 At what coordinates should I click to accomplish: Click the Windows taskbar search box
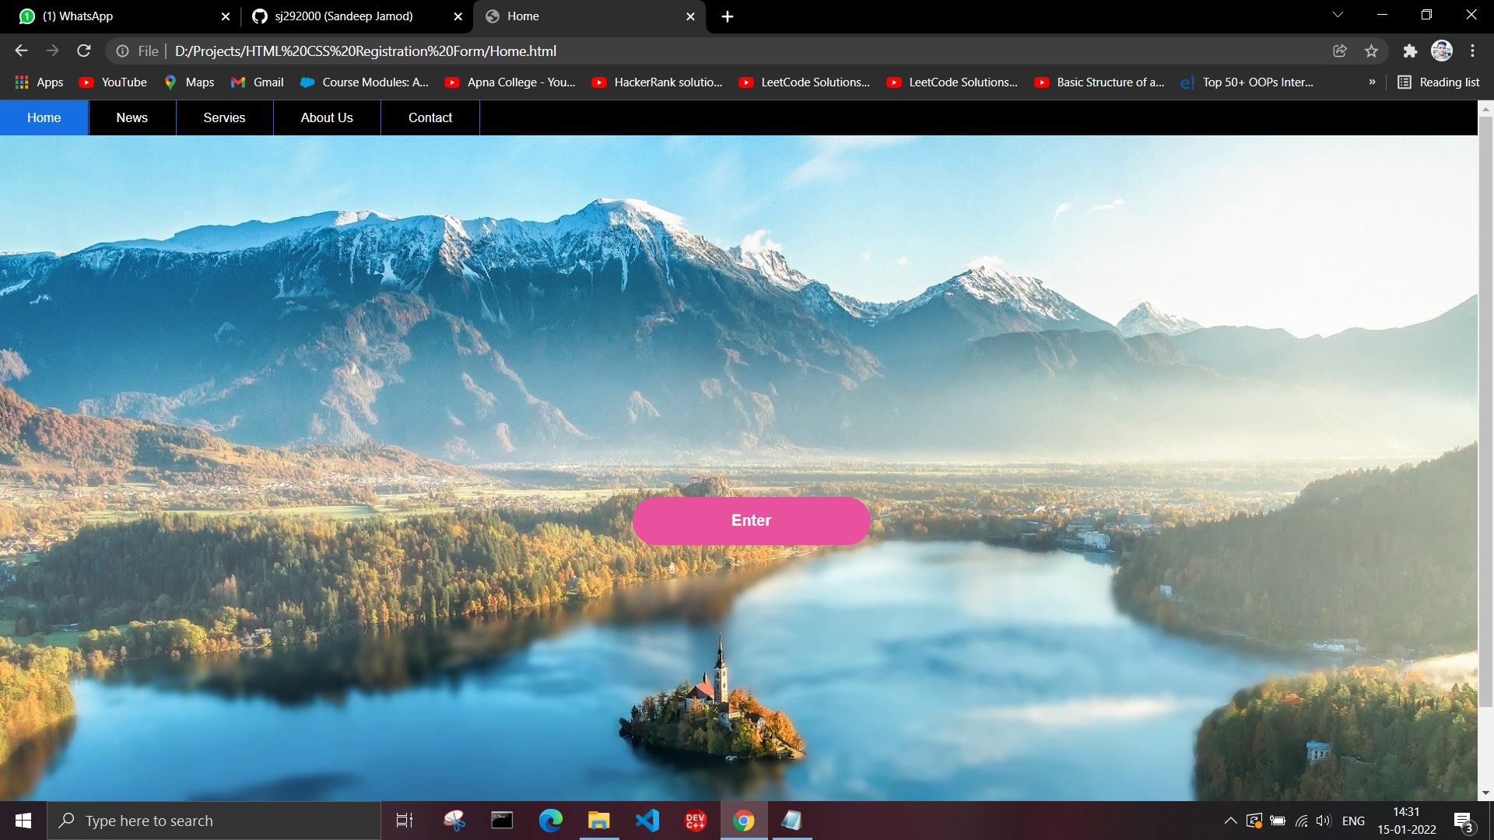point(214,821)
